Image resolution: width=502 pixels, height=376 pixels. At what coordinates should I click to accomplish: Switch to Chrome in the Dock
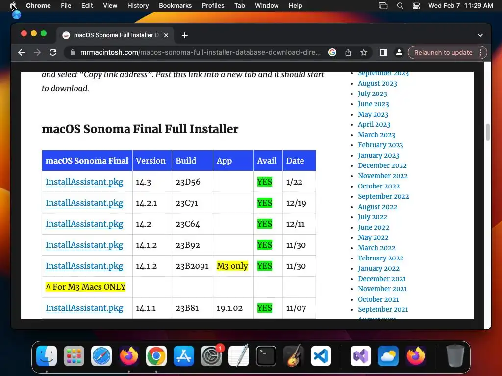(x=156, y=356)
